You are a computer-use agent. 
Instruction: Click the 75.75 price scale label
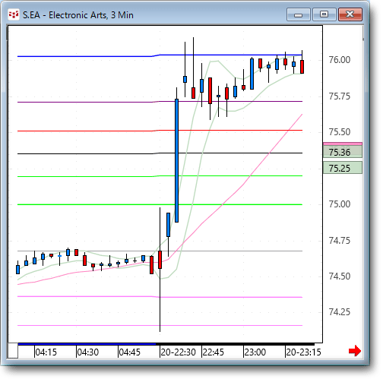340,96
